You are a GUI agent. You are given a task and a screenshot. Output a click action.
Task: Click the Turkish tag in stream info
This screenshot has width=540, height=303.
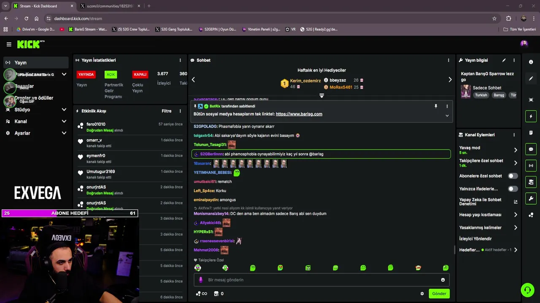click(x=481, y=95)
